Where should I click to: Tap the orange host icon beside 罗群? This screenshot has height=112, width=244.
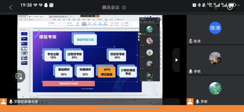[190, 102]
